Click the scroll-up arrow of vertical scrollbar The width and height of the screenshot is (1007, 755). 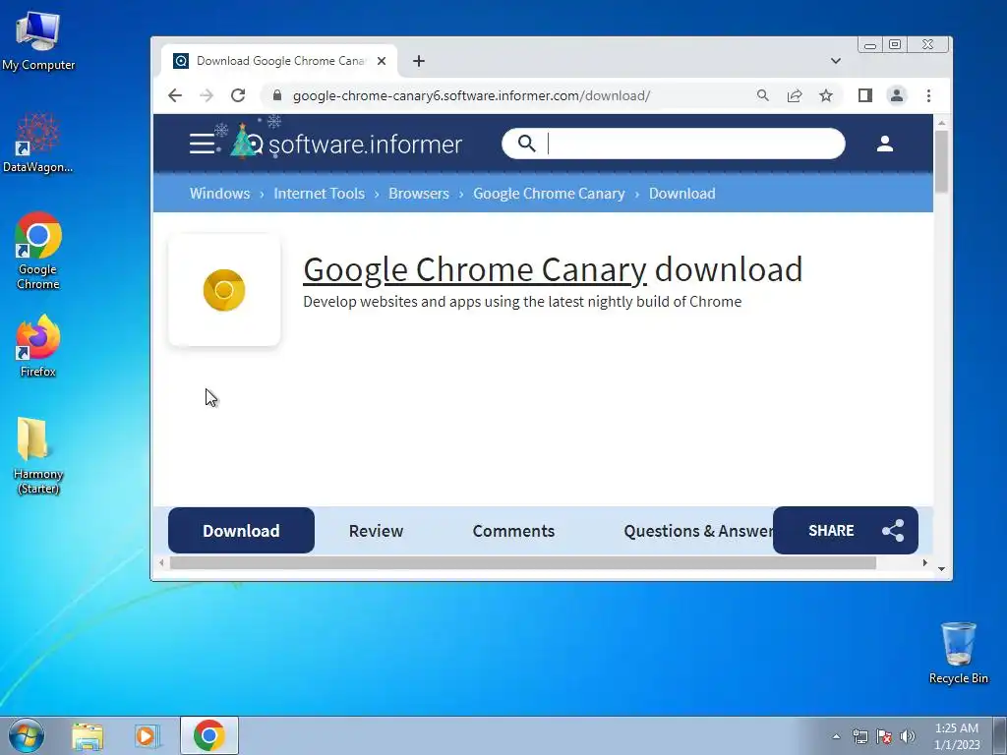coord(941,123)
